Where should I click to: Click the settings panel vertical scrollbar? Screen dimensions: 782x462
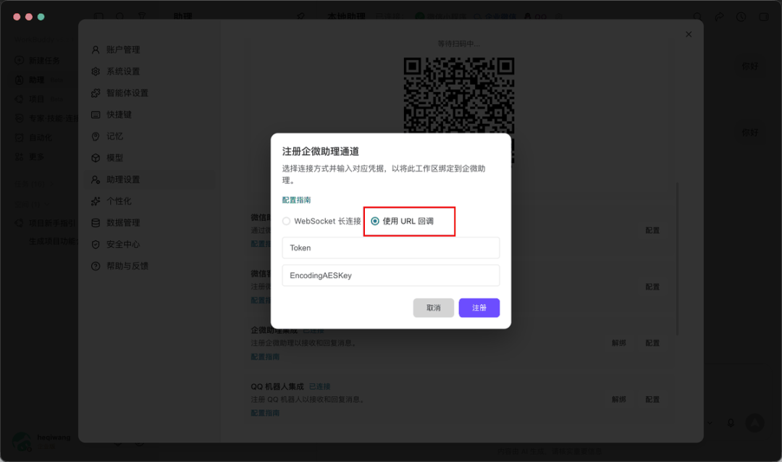(677, 259)
